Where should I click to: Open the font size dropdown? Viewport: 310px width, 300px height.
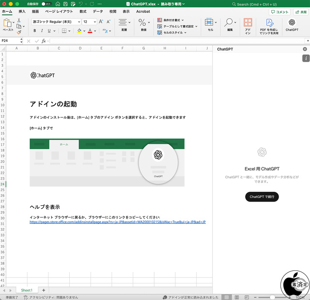point(95,22)
